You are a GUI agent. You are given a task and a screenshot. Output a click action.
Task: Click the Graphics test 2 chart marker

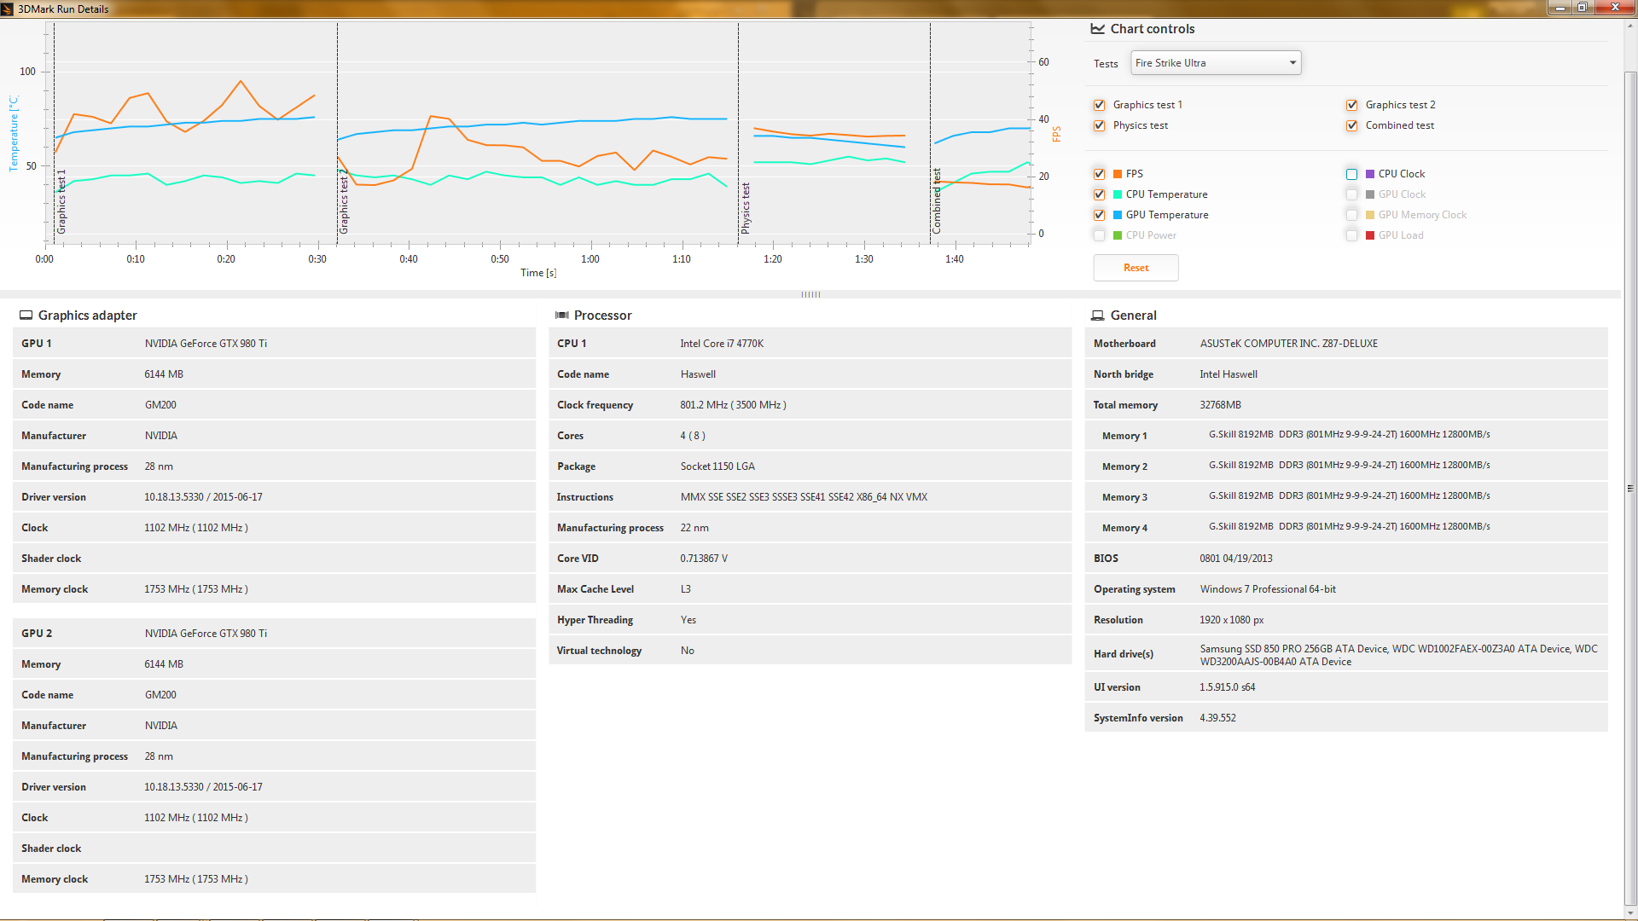point(344,201)
